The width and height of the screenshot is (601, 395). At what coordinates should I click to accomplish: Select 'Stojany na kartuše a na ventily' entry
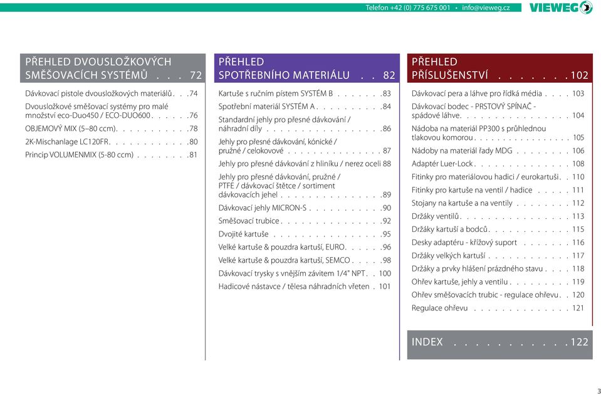[498, 203]
